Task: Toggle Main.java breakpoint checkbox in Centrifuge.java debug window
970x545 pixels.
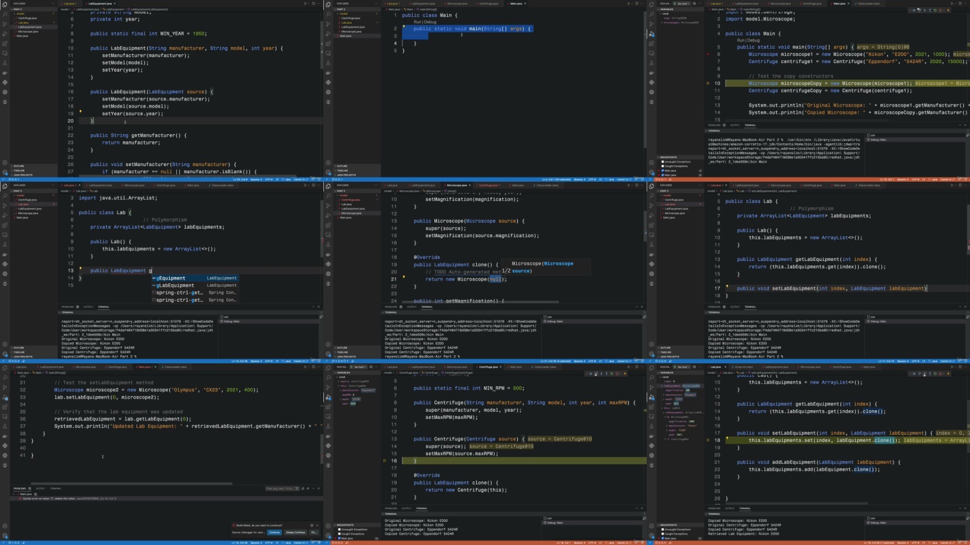Action: (x=339, y=538)
